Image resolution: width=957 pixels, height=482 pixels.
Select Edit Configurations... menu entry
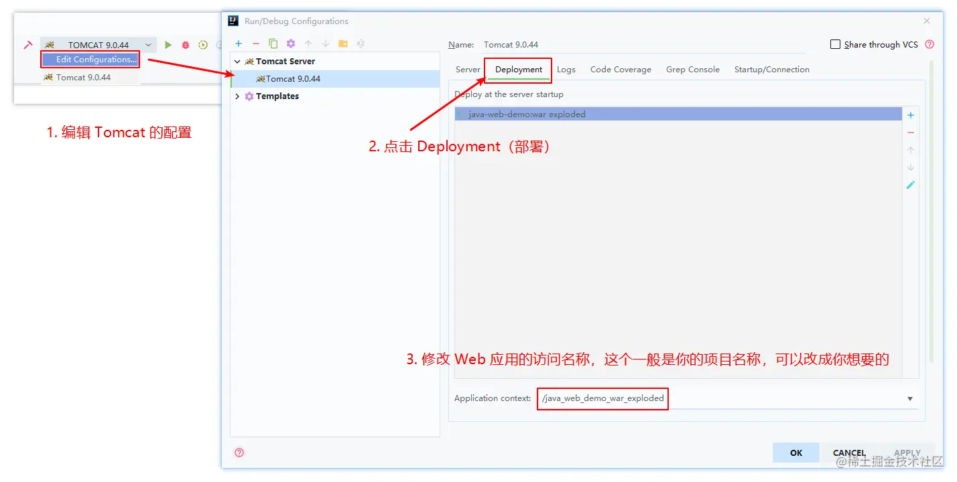point(90,60)
